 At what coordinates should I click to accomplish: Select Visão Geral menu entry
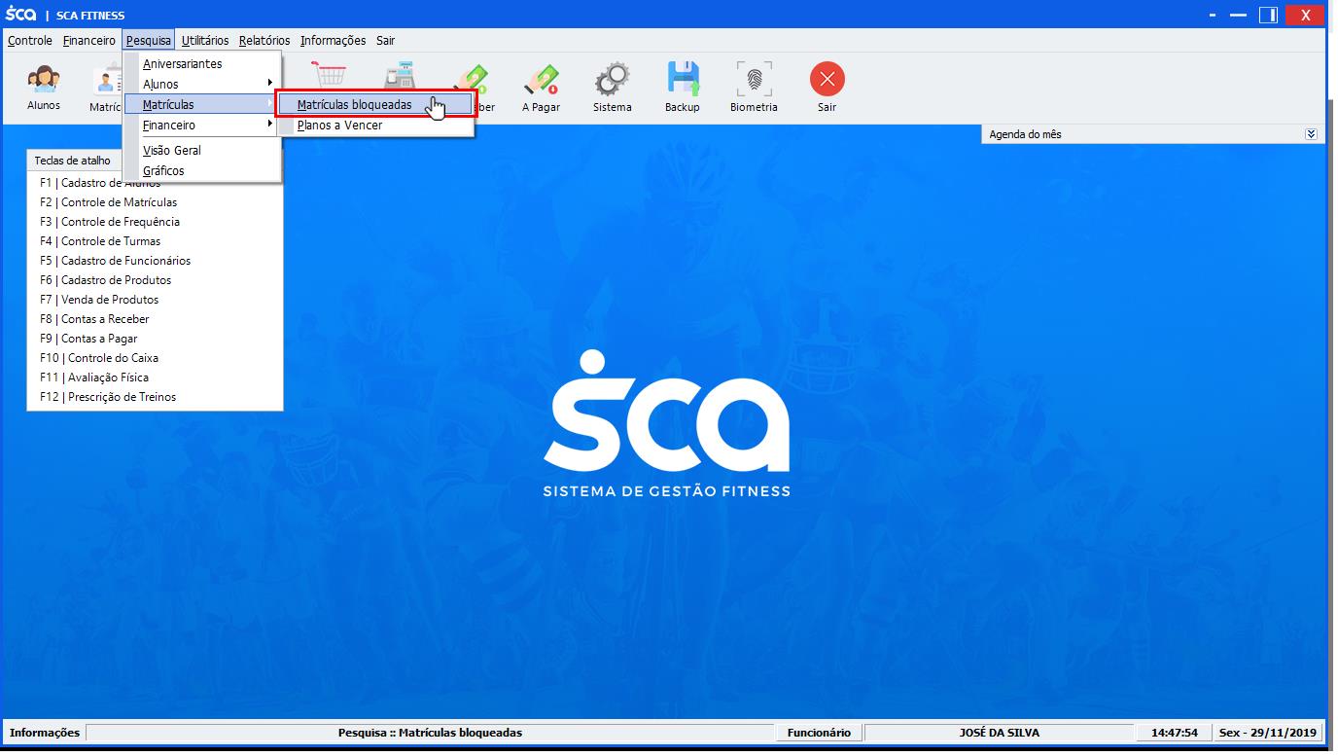[202, 151]
